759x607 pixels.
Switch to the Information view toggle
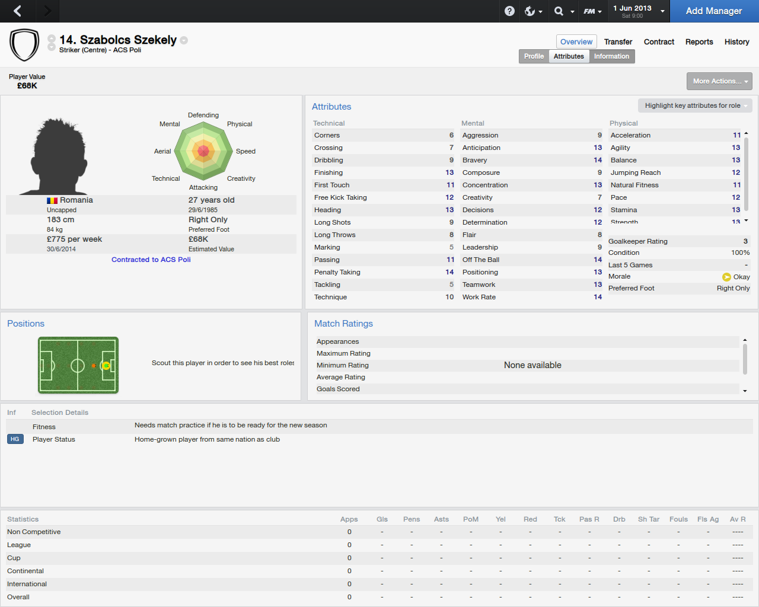coord(611,56)
